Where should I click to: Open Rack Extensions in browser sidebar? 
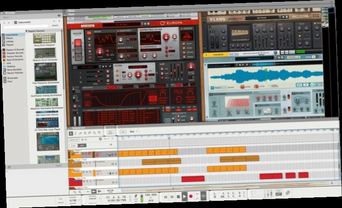pyautogui.click(x=15, y=59)
